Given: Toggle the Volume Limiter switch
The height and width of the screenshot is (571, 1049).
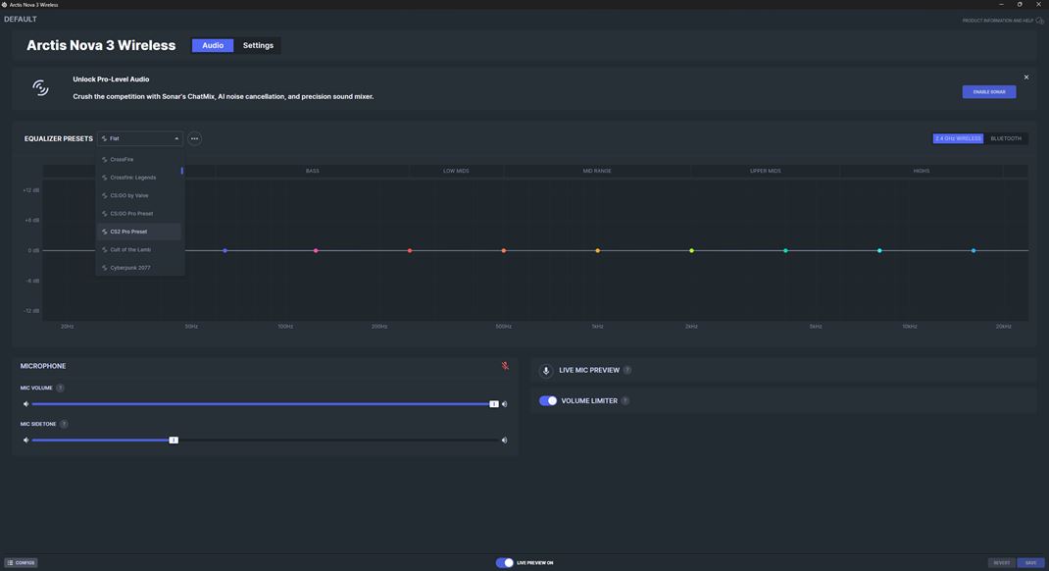Looking at the screenshot, I should pyautogui.click(x=548, y=400).
